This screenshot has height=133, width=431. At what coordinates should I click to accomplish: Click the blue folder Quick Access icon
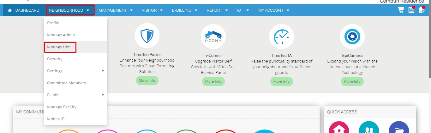pos(399,127)
